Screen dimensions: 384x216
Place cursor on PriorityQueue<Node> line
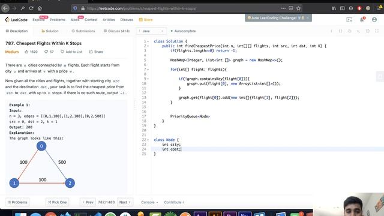tap(190, 116)
